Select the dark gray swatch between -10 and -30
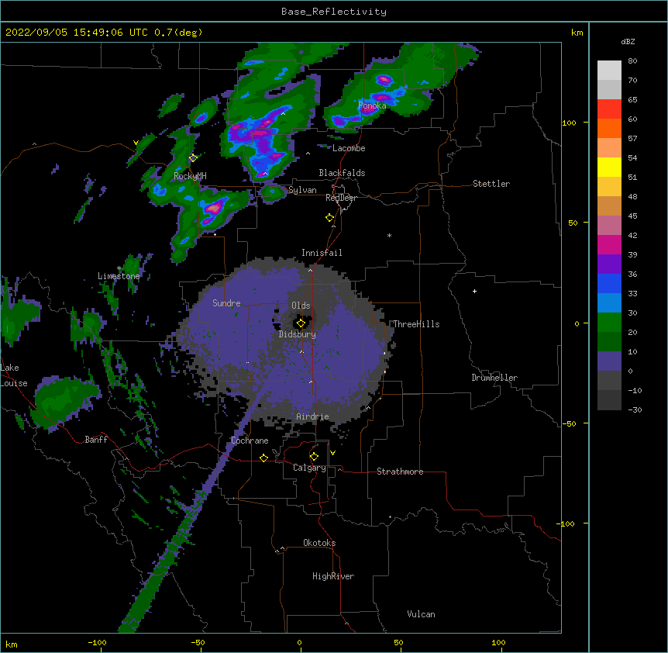 coord(609,400)
